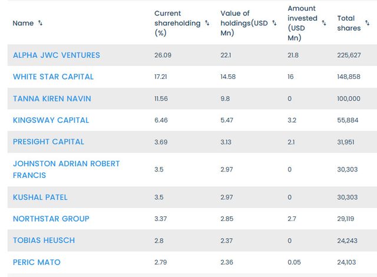Click the NORTHSTAR GROUP link

51,219
